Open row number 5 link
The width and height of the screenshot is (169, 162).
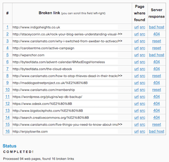pos(7,55)
